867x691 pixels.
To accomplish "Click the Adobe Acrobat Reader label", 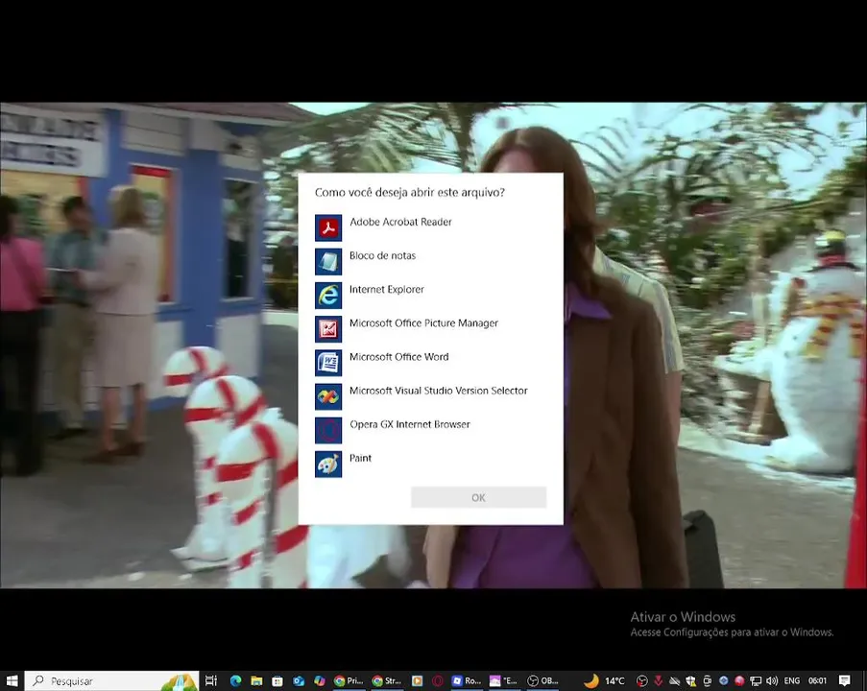I will click(x=400, y=222).
